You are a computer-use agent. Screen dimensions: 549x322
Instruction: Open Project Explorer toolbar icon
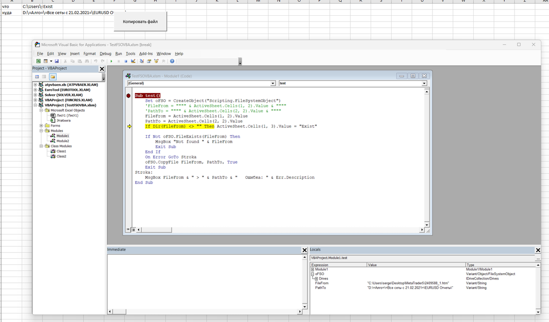(142, 61)
